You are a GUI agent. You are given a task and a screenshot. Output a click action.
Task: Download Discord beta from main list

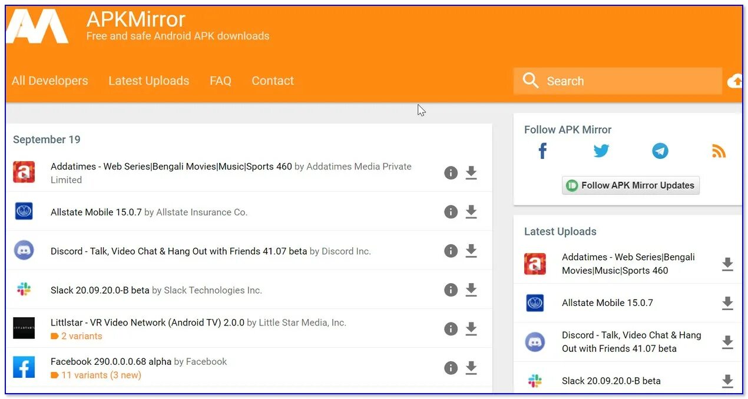[471, 251]
